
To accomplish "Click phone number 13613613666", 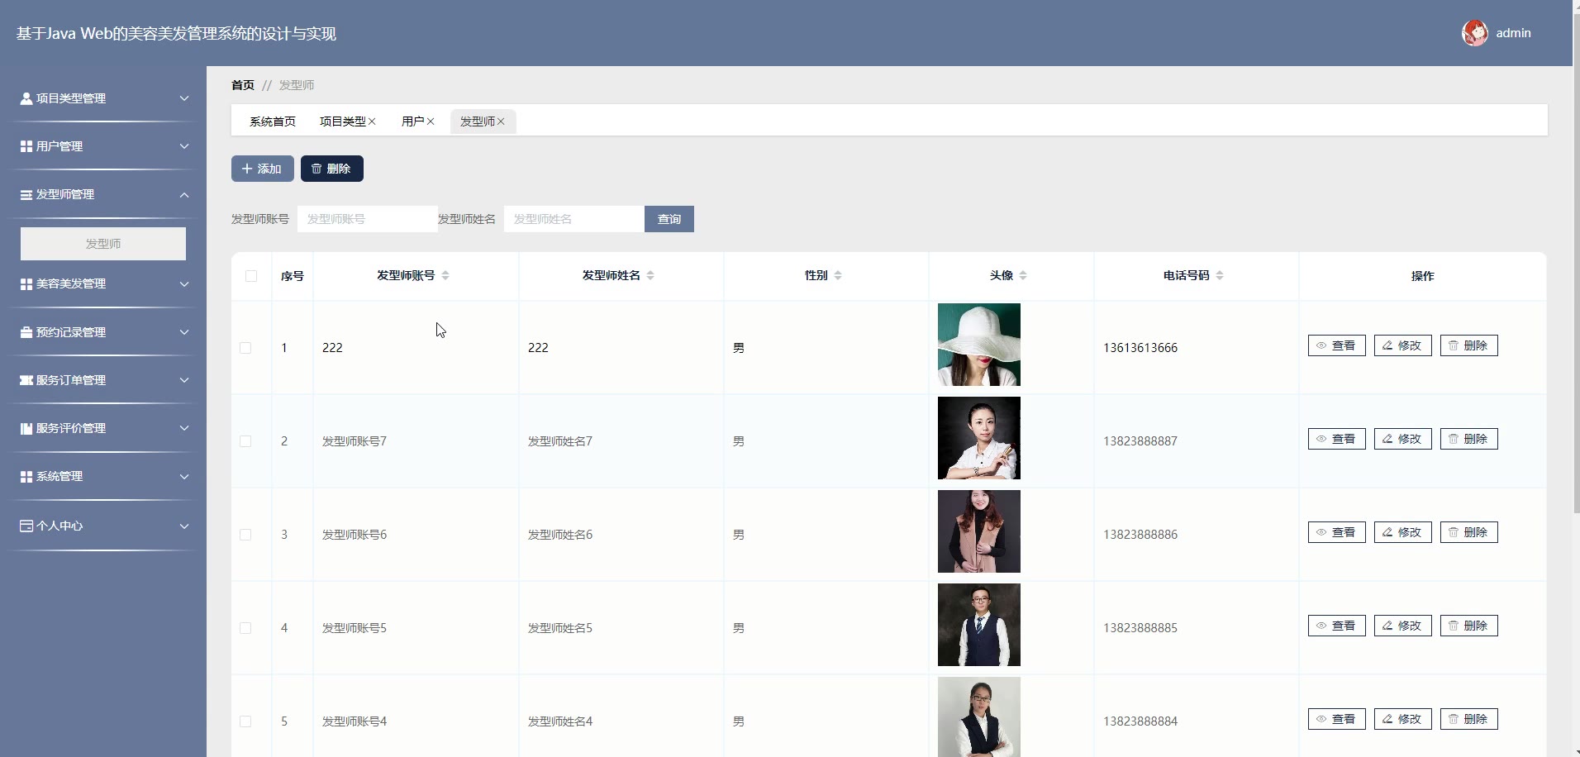I will [1140, 348].
